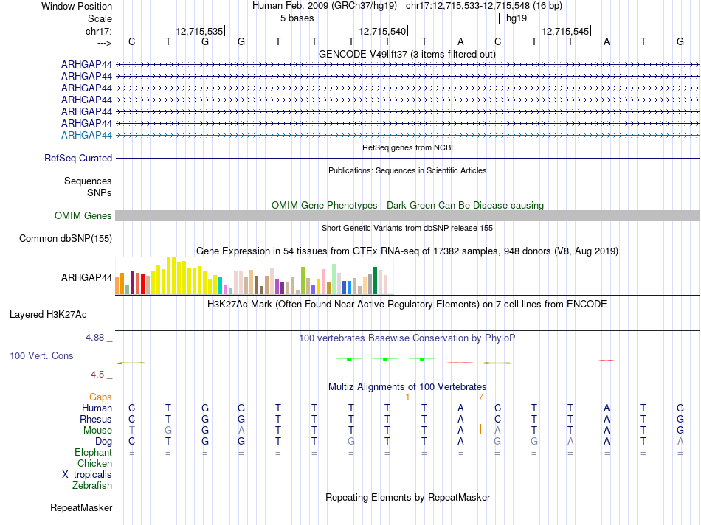The height and width of the screenshot is (525, 701).
Task: Select the Human alignment row label
Action: pos(97,408)
